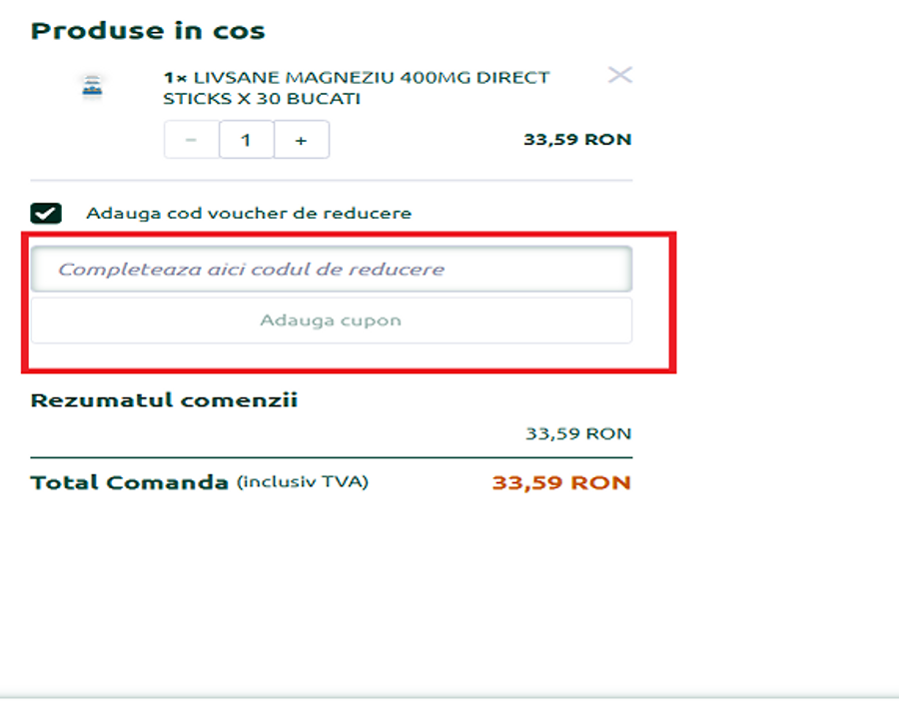899x706 pixels.
Task: Click 'Adauga cod voucher de reducere' label
Action: [x=249, y=213]
